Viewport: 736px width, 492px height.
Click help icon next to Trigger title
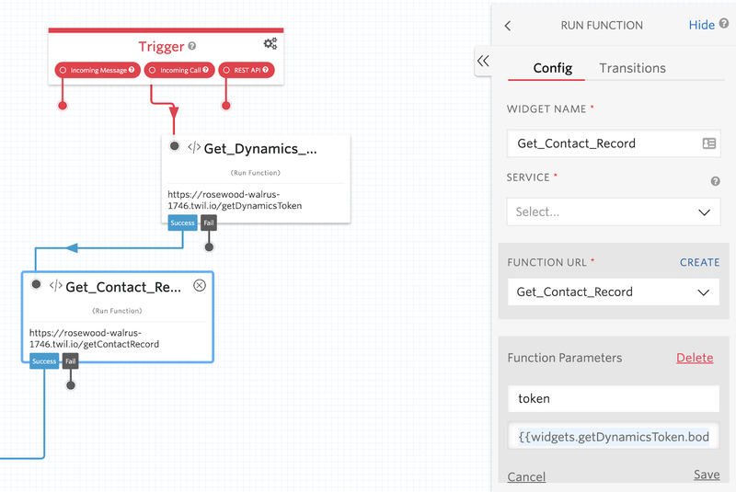192,46
